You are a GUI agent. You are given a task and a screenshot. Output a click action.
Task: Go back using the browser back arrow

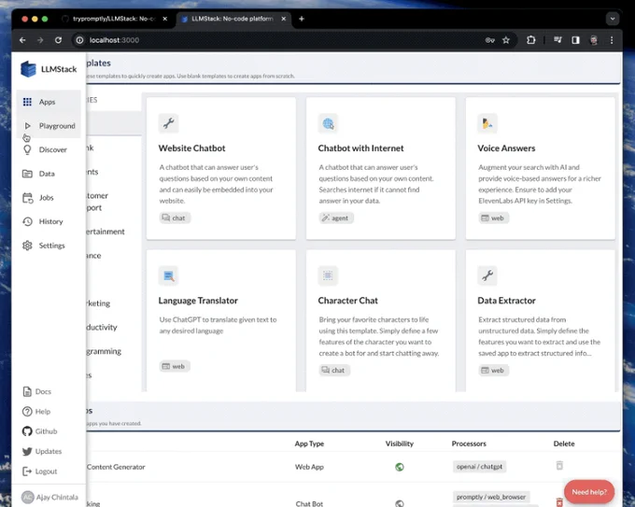[x=22, y=40]
